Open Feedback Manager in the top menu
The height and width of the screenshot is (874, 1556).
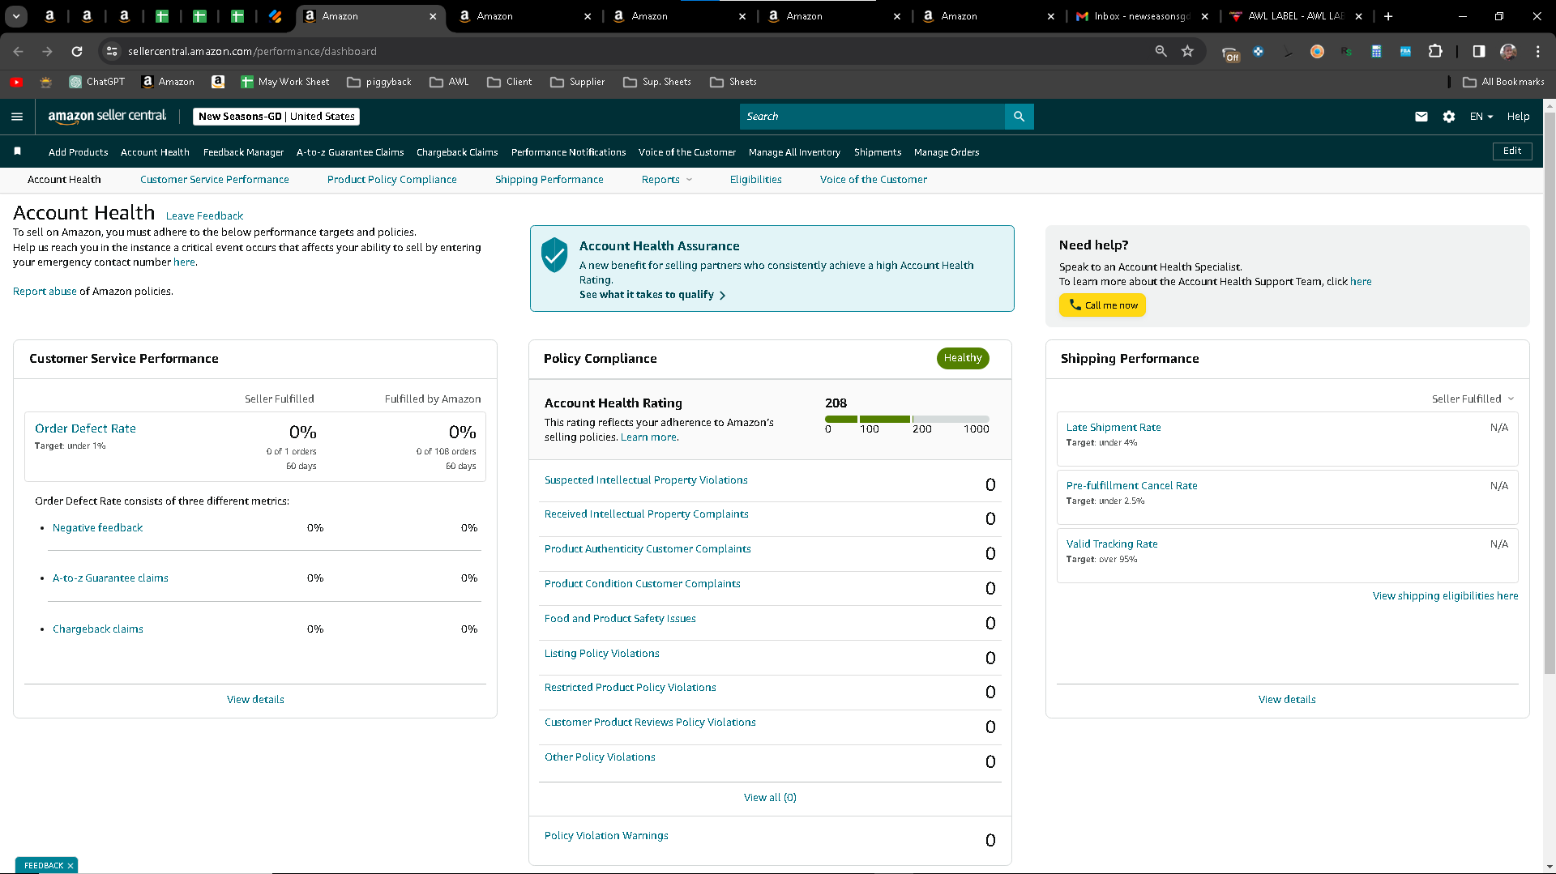click(243, 152)
